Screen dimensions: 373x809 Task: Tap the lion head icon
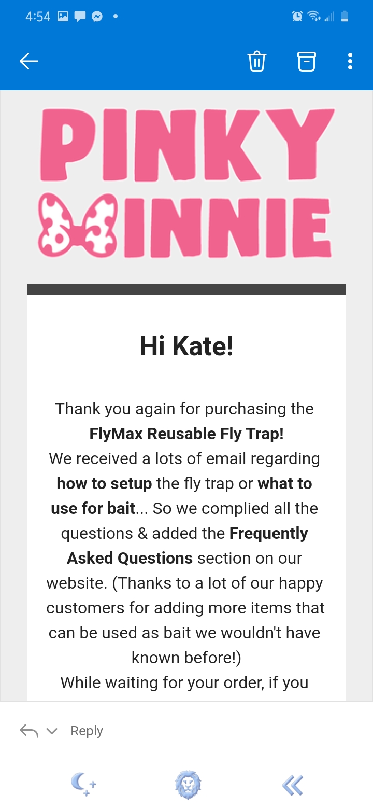click(188, 784)
